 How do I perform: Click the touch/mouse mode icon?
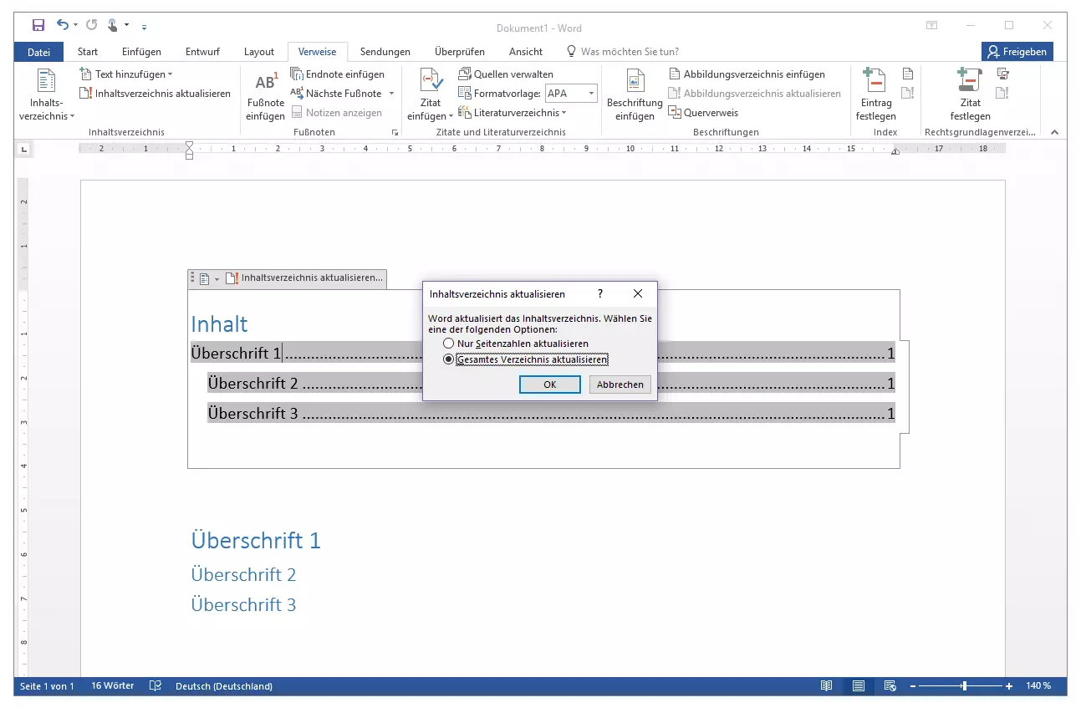[114, 26]
